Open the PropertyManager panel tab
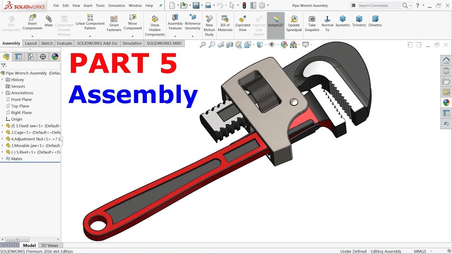 pyautogui.click(x=18, y=57)
